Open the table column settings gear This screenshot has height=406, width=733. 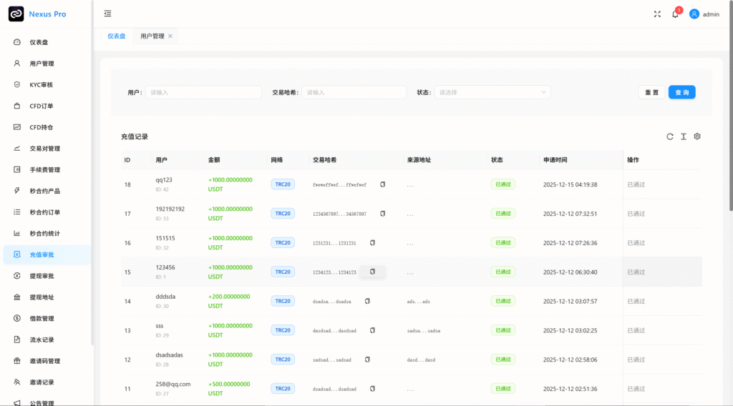coord(697,137)
